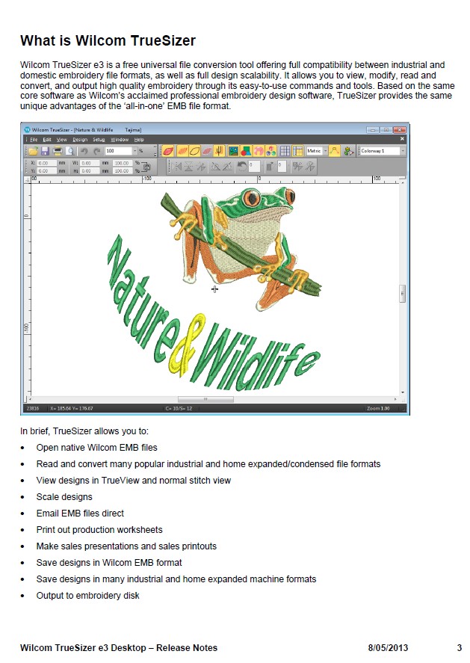Click status bar text 'Zoom 1.00'
Viewport: 470px width, 663px height.
coord(378,408)
